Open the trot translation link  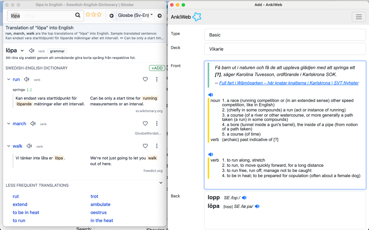[94, 196]
